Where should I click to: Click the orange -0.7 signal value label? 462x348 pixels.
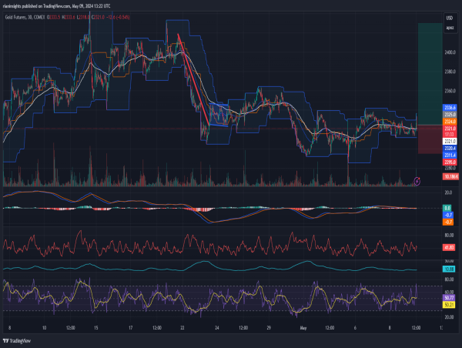448,222
